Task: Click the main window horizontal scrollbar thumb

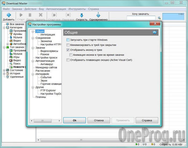Action: click(81, 140)
